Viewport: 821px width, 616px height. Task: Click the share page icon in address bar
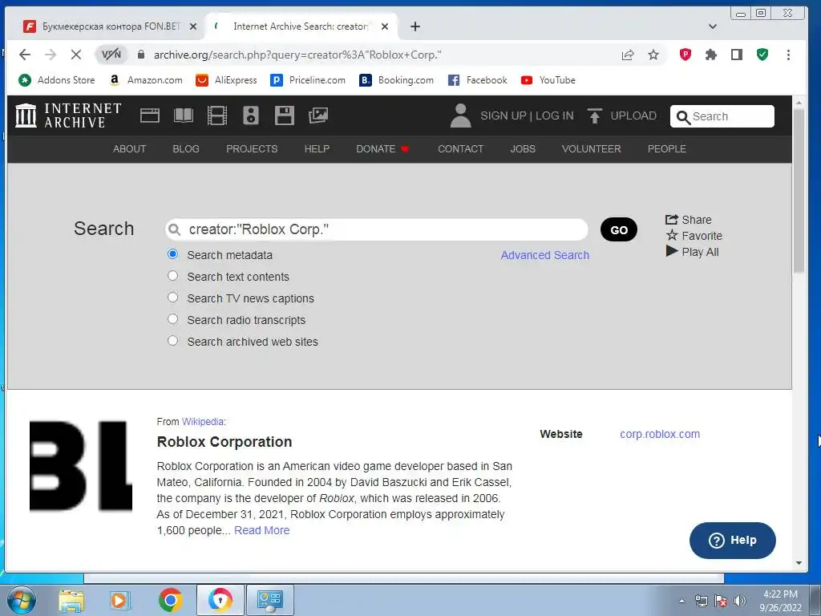click(x=627, y=55)
